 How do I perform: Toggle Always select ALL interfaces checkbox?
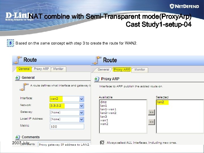102,143
